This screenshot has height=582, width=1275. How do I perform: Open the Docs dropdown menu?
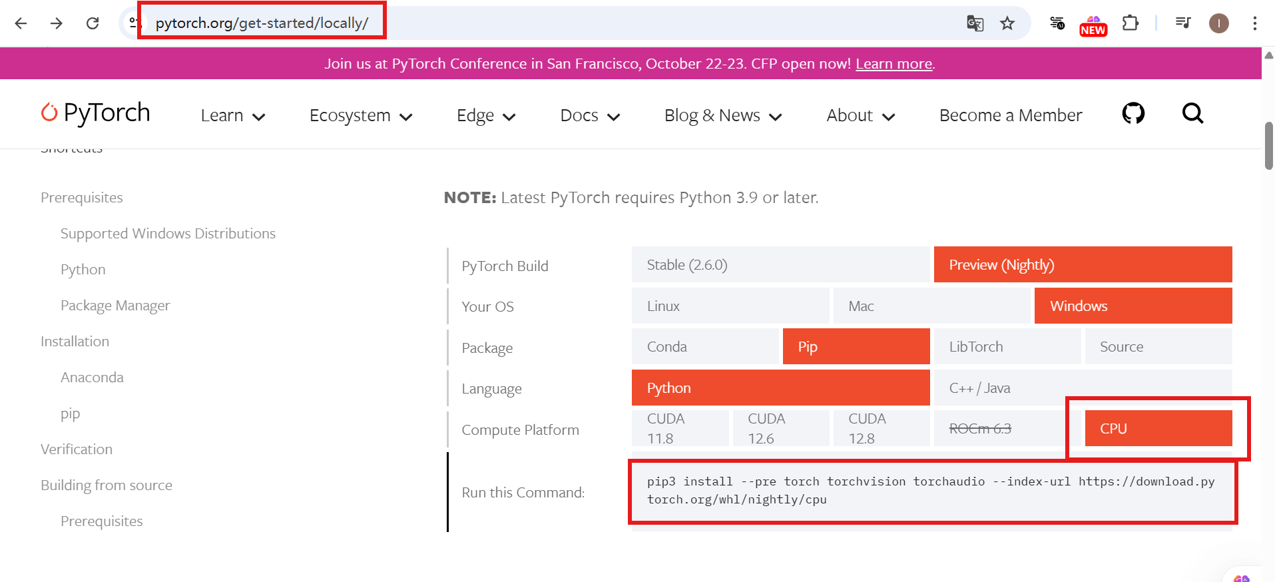[x=589, y=116]
